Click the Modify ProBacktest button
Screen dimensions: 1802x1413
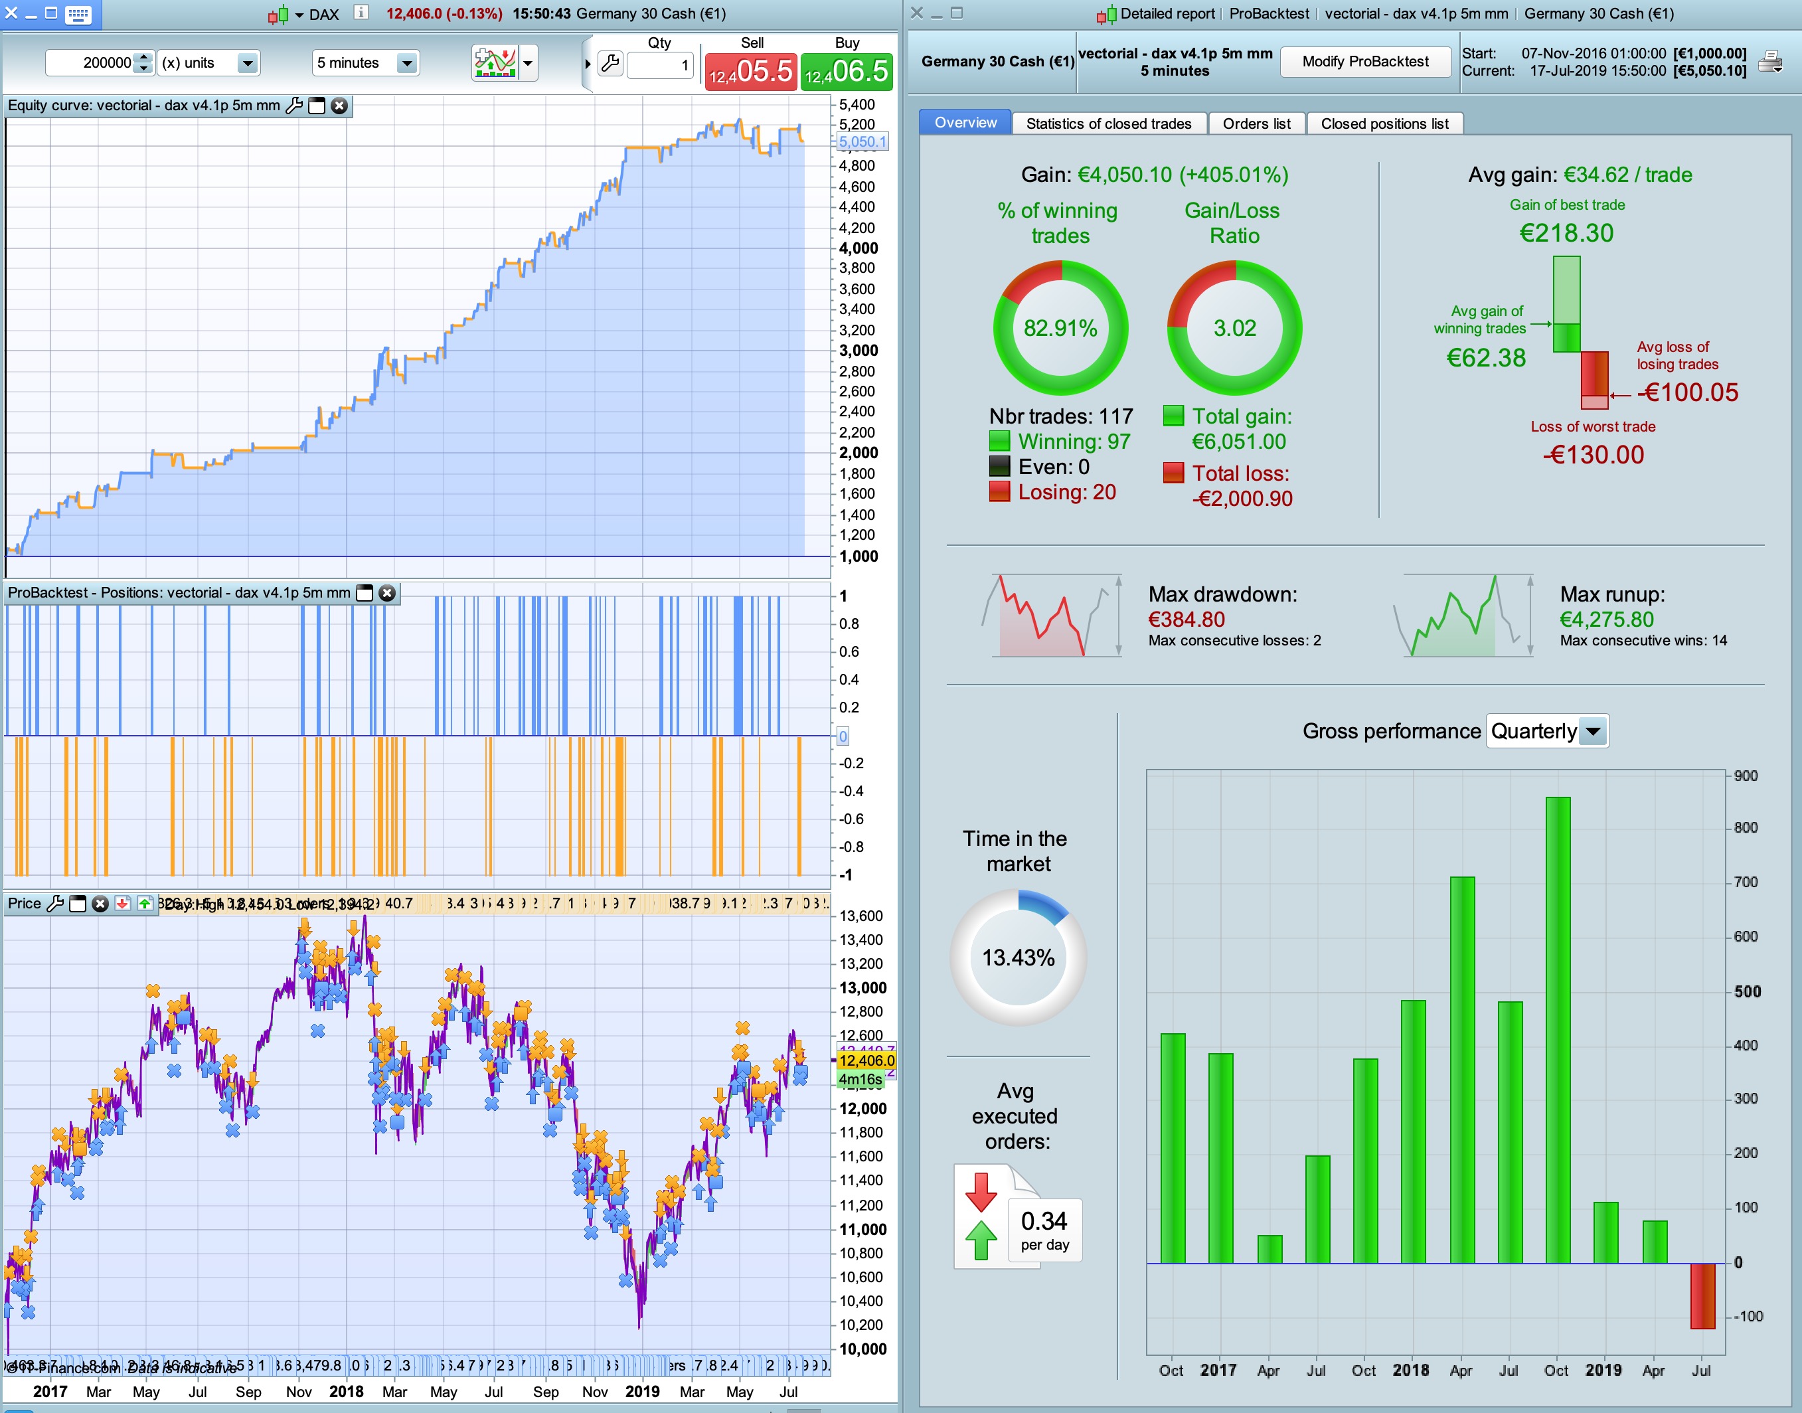1365,62
